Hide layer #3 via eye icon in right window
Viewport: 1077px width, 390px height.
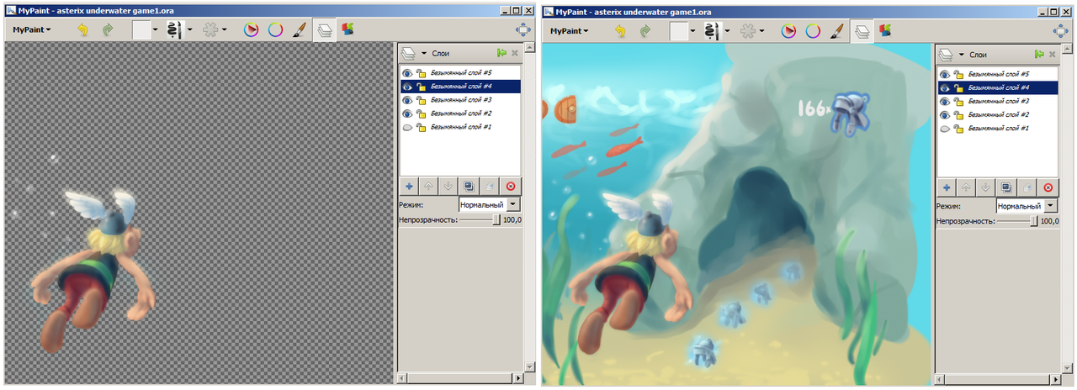[946, 100]
